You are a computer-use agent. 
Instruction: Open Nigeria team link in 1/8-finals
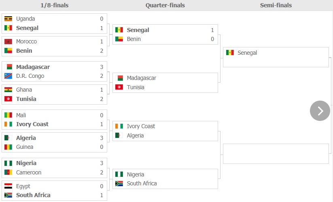(26, 163)
